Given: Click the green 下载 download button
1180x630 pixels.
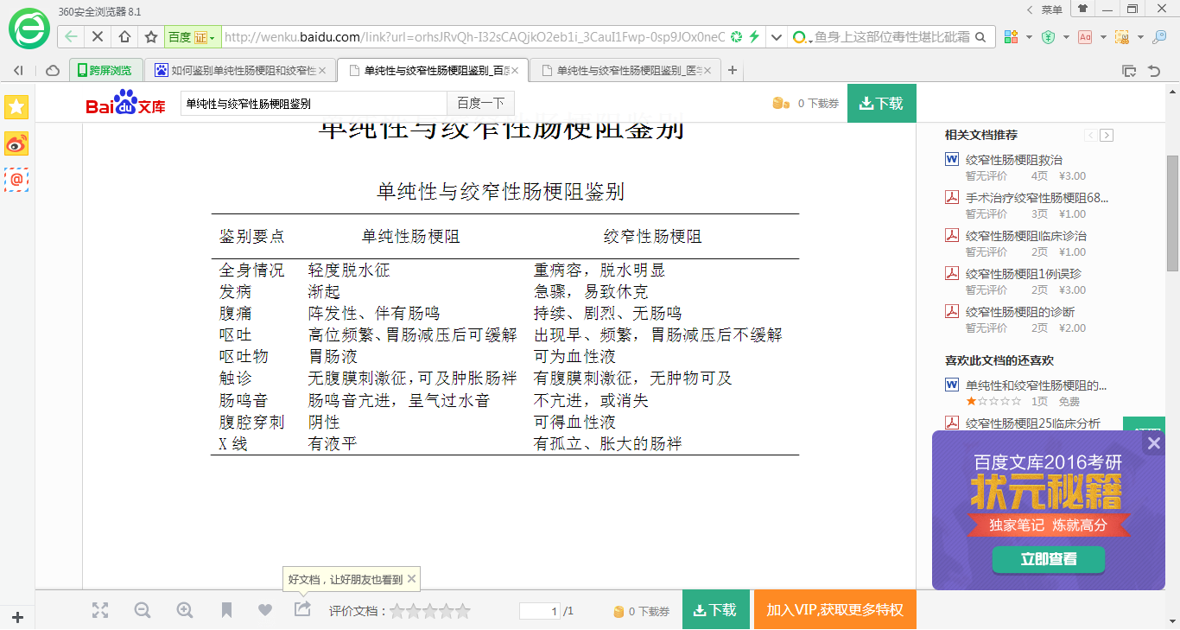Looking at the screenshot, I should [x=881, y=102].
